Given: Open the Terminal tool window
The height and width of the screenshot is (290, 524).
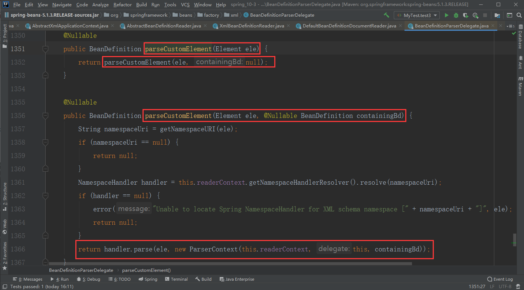Looking at the screenshot, I should 176,279.
